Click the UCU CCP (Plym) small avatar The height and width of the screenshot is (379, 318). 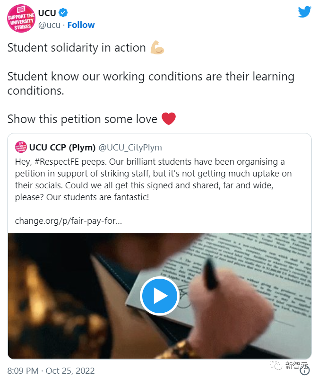pos(21,146)
